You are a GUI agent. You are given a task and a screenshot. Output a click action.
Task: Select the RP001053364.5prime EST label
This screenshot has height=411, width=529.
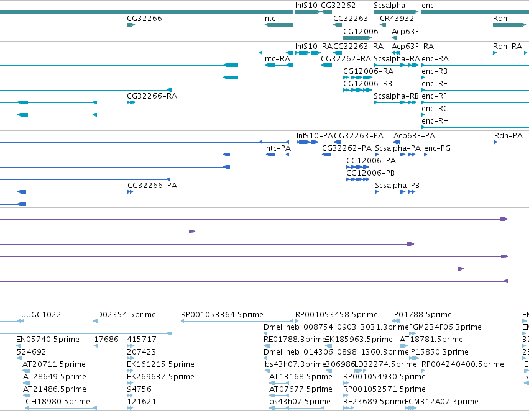pyautogui.click(x=222, y=315)
